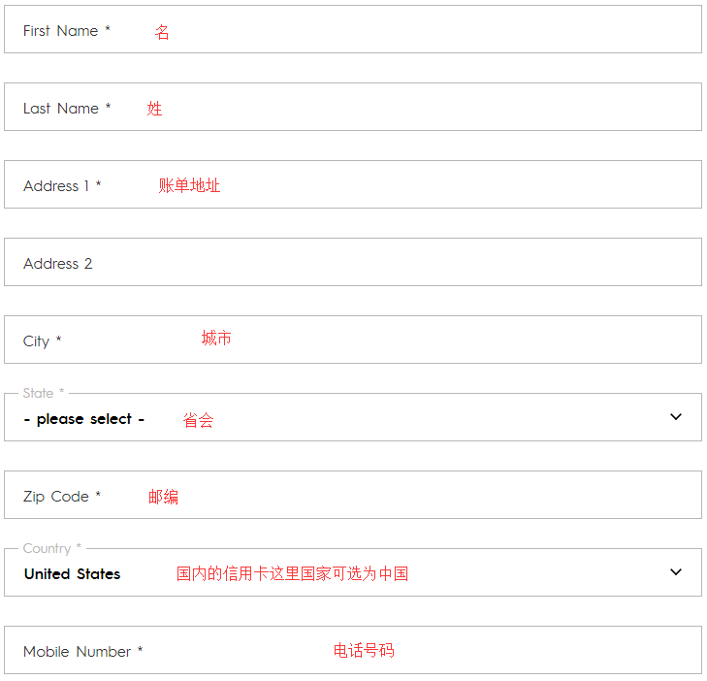
Task: Select the Address 2 input field
Action: (x=388, y=263)
